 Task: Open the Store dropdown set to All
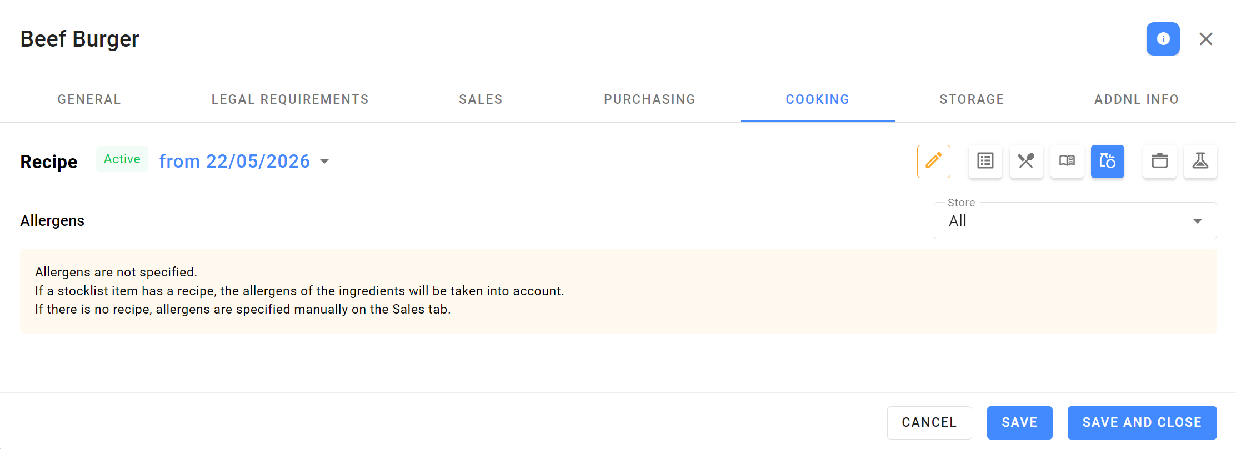pyautogui.click(x=1075, y=220)
